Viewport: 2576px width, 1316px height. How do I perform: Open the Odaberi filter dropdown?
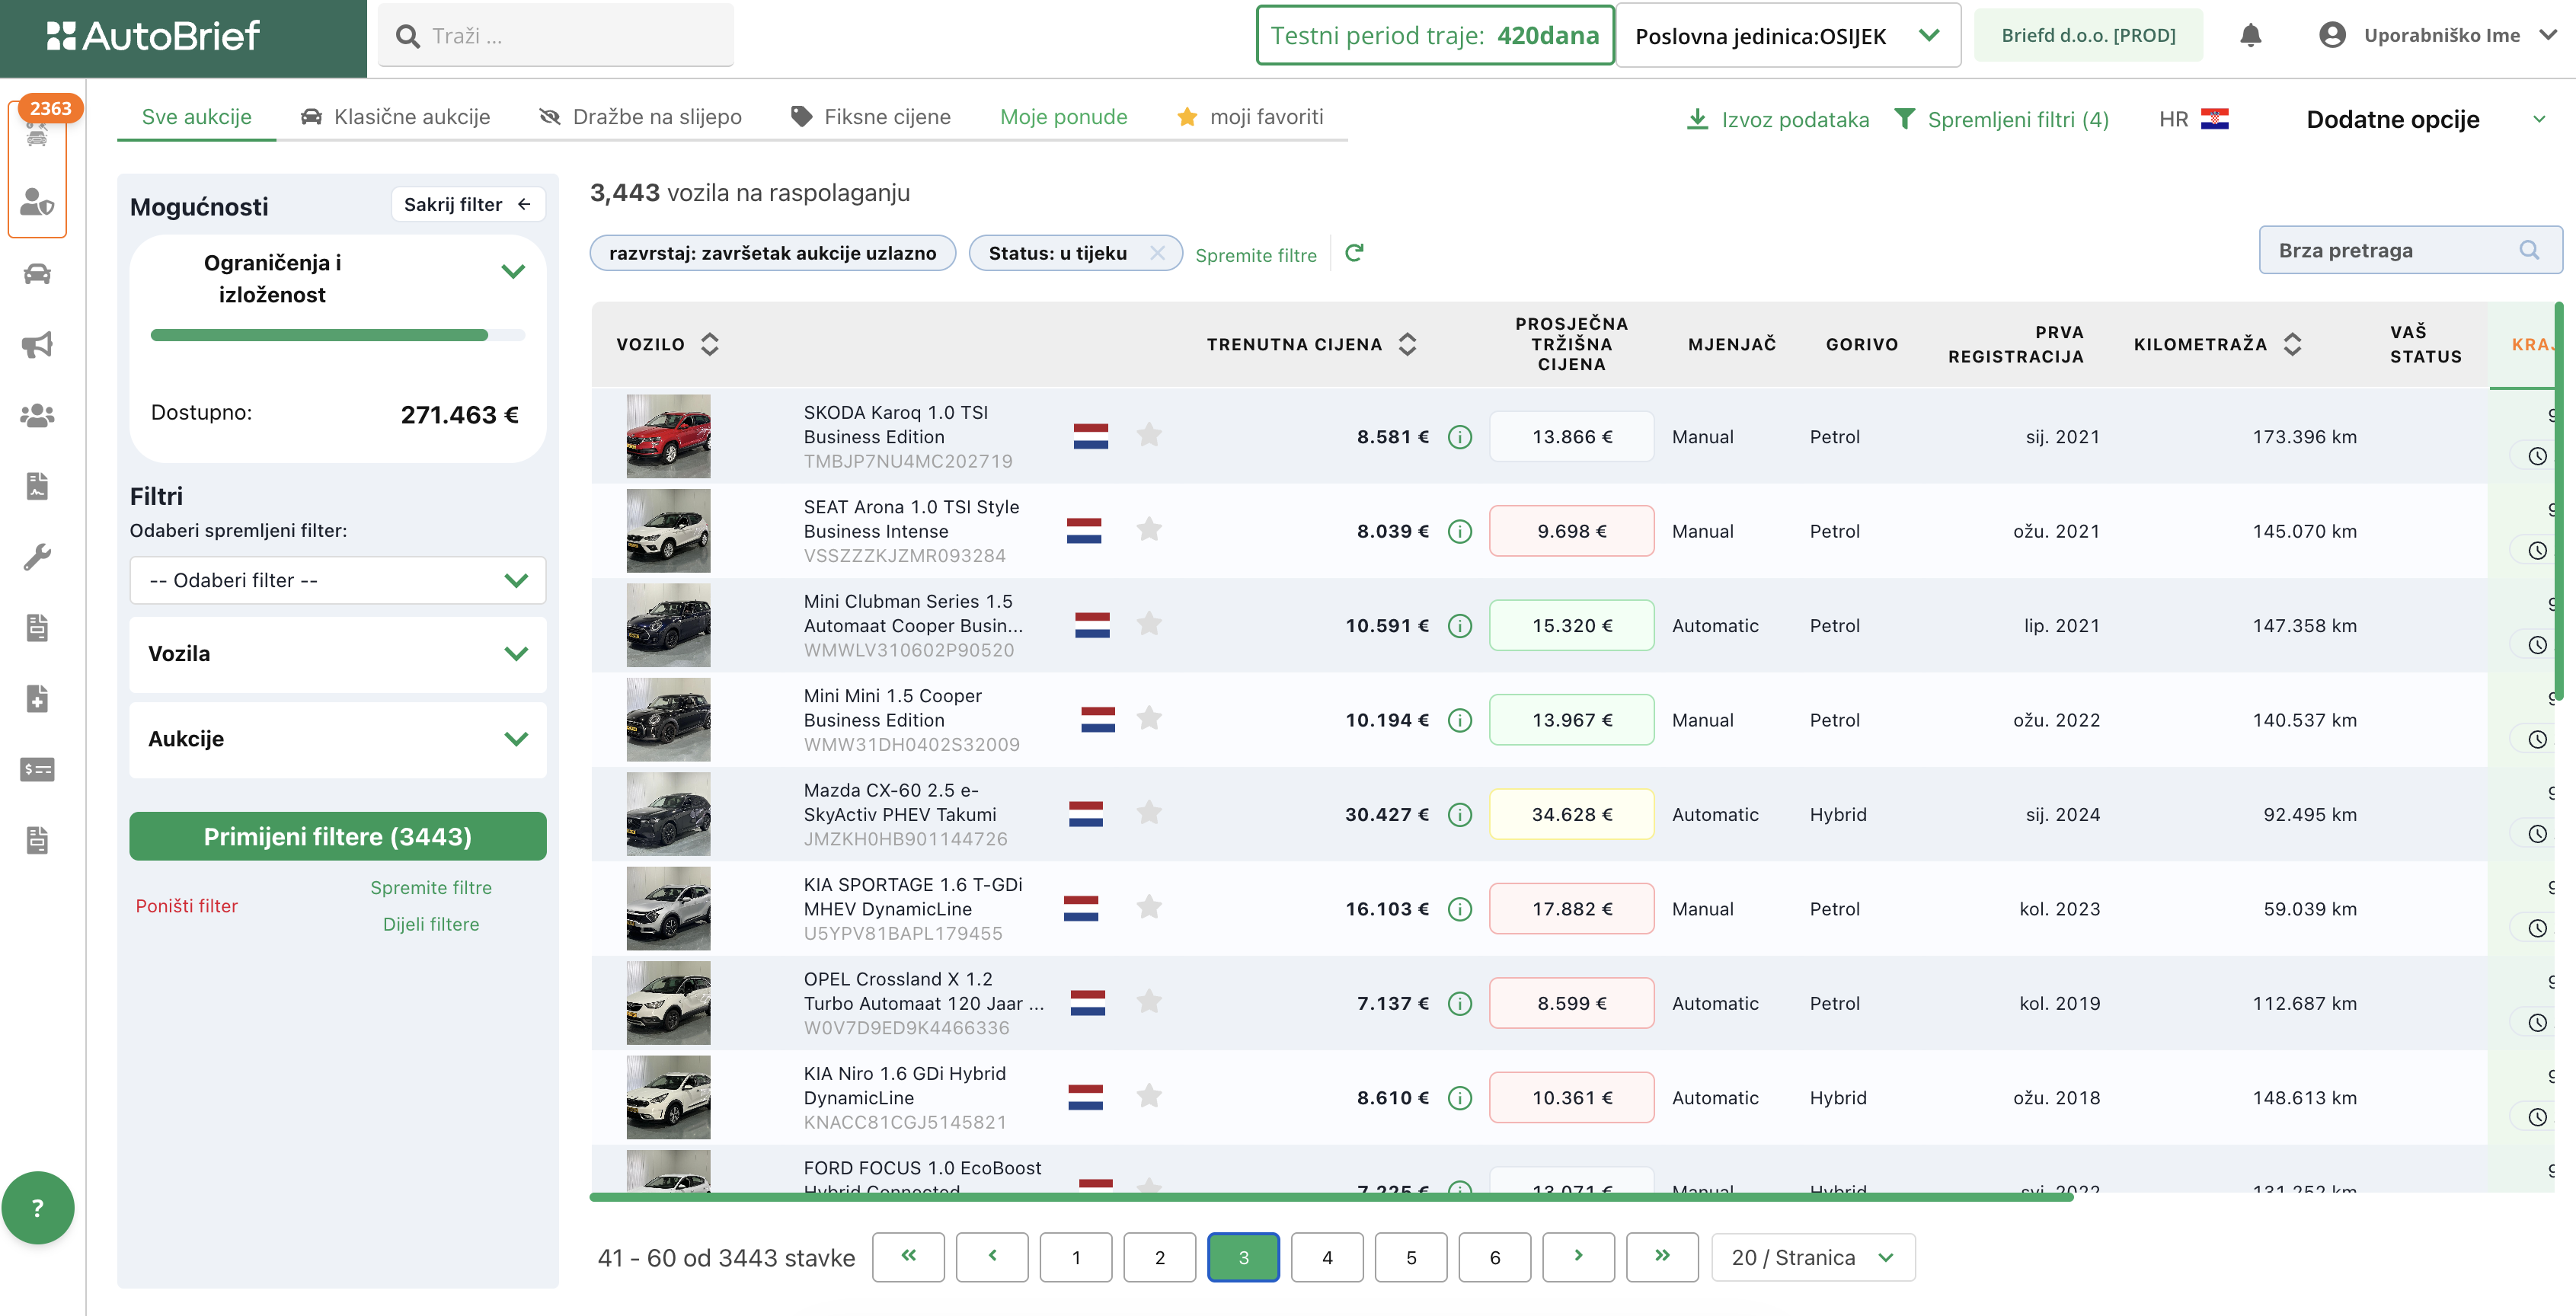click(x=337, y=580)
